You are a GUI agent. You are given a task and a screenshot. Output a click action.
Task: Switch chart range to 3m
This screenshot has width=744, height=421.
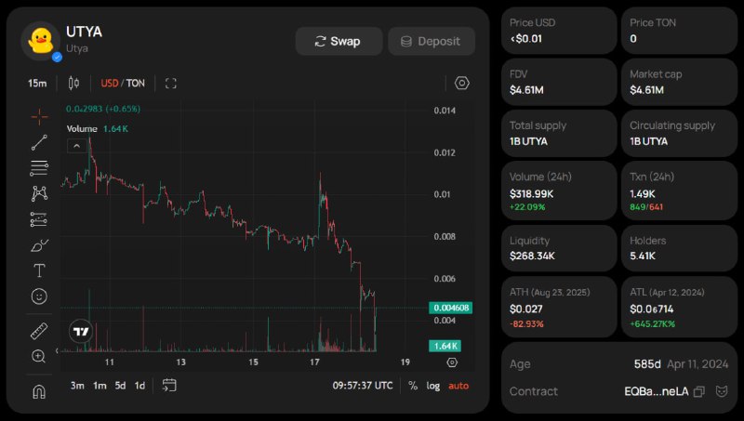pyautogui.click(x=77, y=386)
